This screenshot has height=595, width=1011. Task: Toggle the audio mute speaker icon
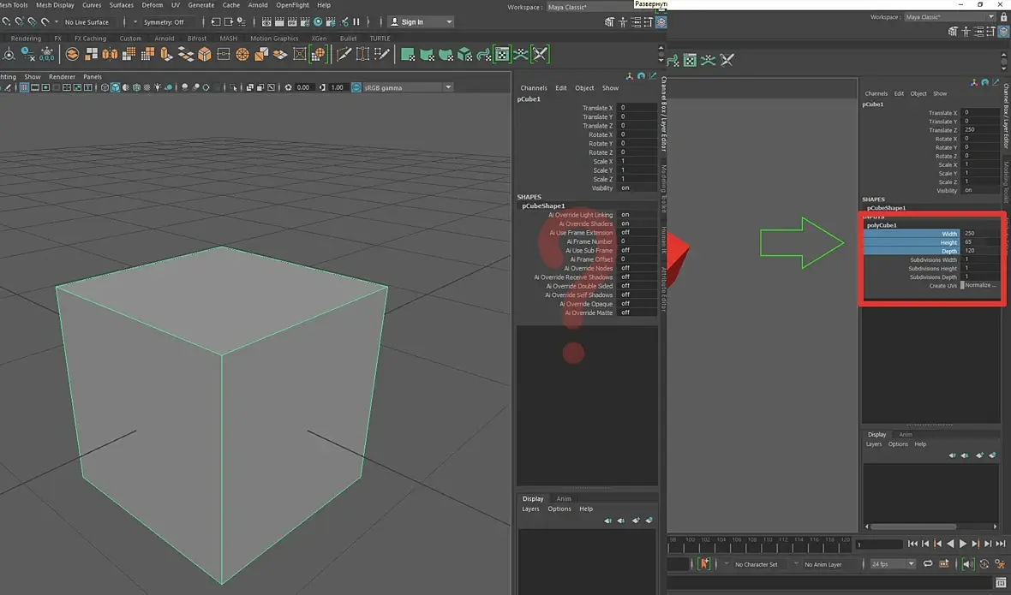coord(967,564)
